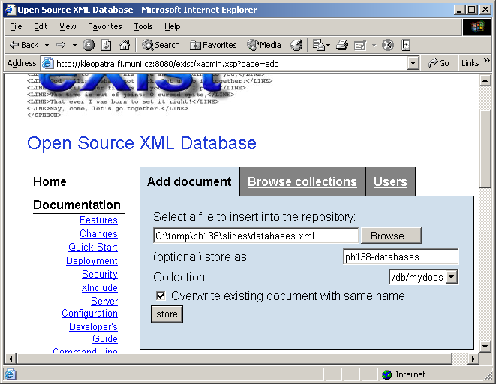Click the Go button
This screenshot has height=384, width=496.
click(440, 63)
